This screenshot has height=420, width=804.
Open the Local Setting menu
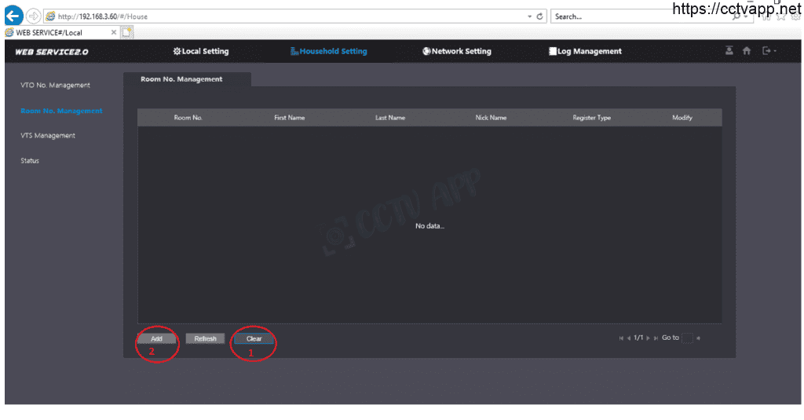coord(200,51)
